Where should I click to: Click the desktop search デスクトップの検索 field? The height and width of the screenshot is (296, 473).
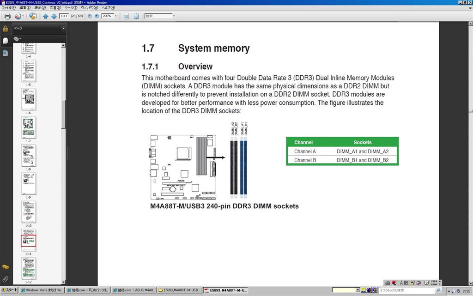coord(407,290)
